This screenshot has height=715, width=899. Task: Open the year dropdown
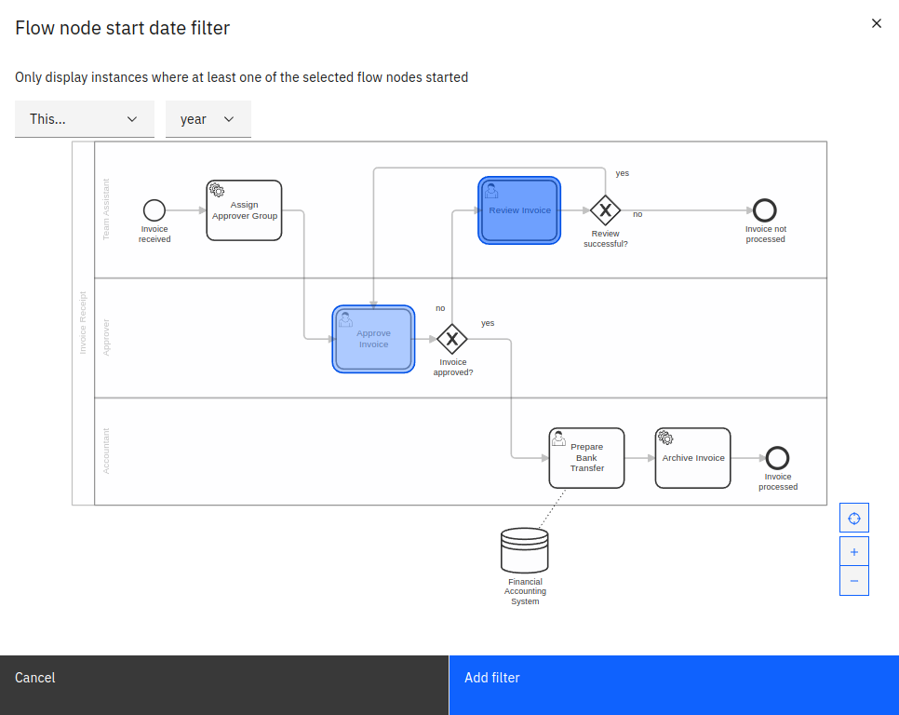click(x=208, y=119)
